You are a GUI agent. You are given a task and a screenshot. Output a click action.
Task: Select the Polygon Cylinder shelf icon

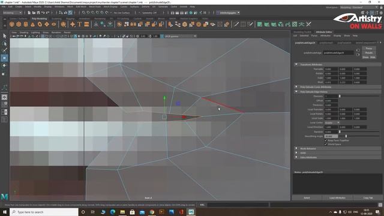26,24
